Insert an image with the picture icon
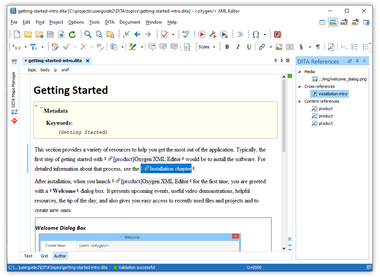The height and width of the screenshot is (277, 380). tap(279, 47)
